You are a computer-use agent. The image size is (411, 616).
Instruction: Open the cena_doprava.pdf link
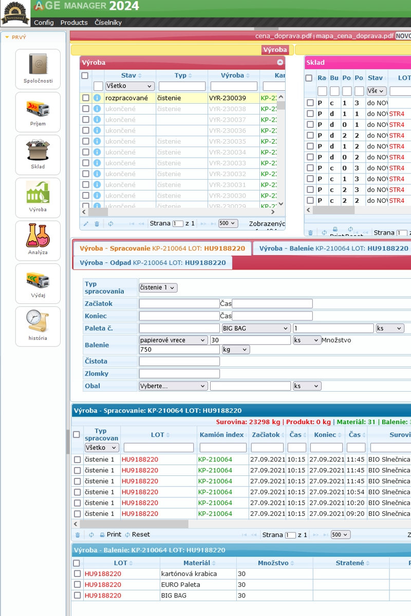284,36
